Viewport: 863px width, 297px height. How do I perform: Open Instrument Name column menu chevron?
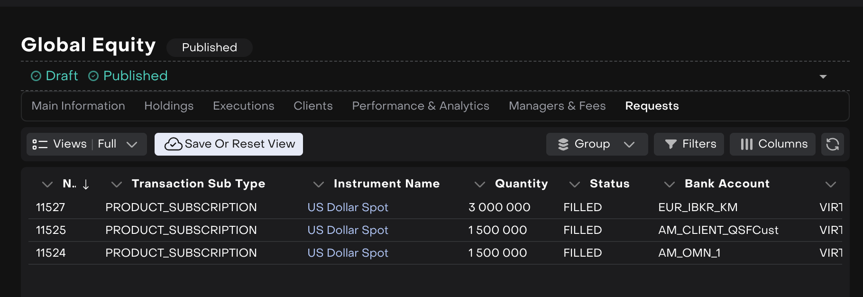pyautogui.click(x=319, y=184)
